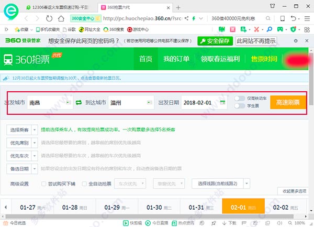This screenshot has width=314, height=227.
Task: Click the 360抢票 train logo
Action: tap(27, 60)
